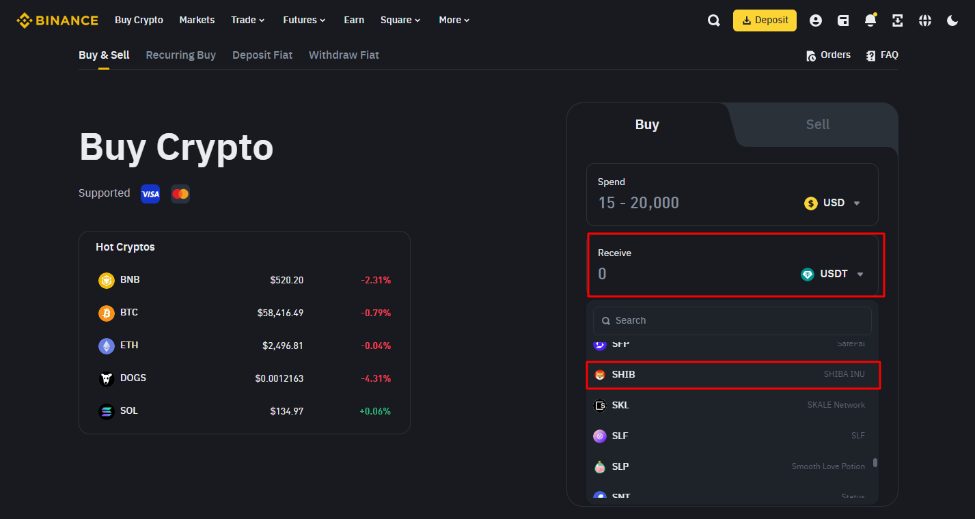
Task: Expand the More menu
Action: [x=454, y=20]
